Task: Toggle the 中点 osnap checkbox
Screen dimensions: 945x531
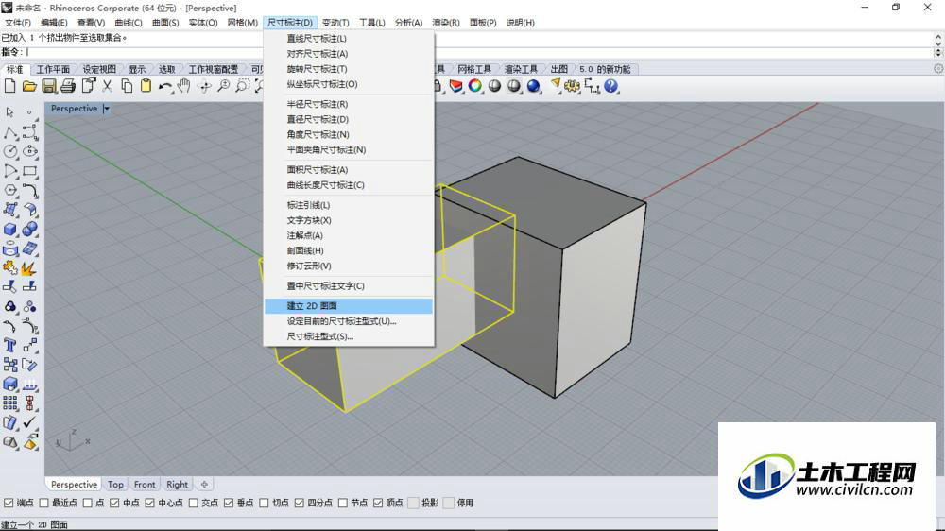Action: [x=114, y=503]
